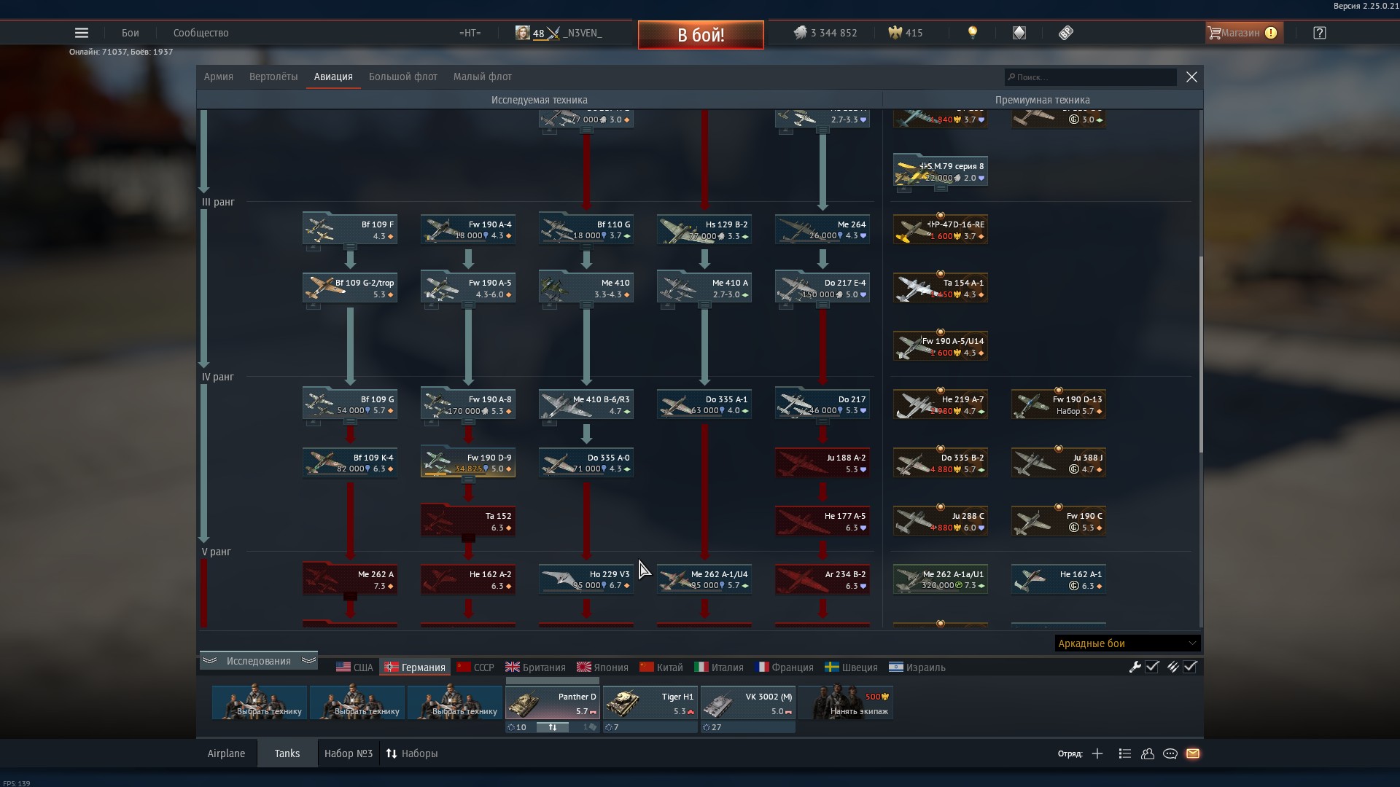Choose vehicle for first empty crew slot
The image size is (1400, 787).
pyautogui.click(x=259, y=702)
